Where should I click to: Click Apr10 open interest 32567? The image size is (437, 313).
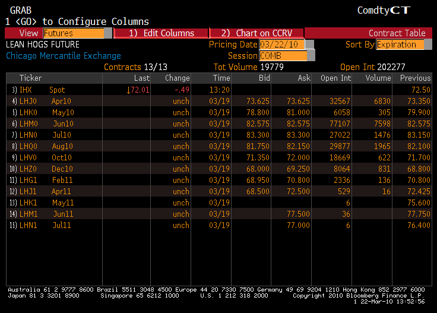pos(340,101)
